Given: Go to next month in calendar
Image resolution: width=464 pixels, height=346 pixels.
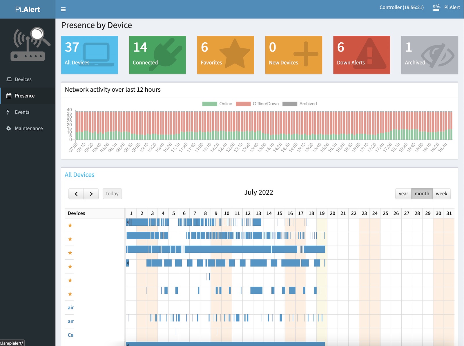Looking at the screenshot, I should click(91, 194).
